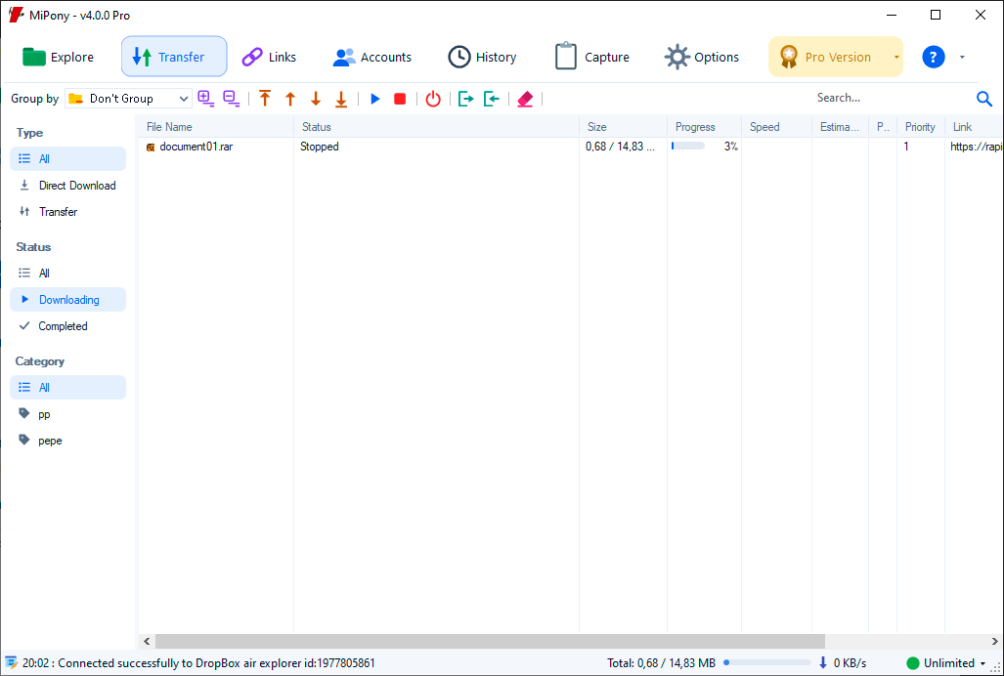Click the magnifying glass search icon
Image resolution: width=1004 pixels, height=676 pixels.
(984, 99)
